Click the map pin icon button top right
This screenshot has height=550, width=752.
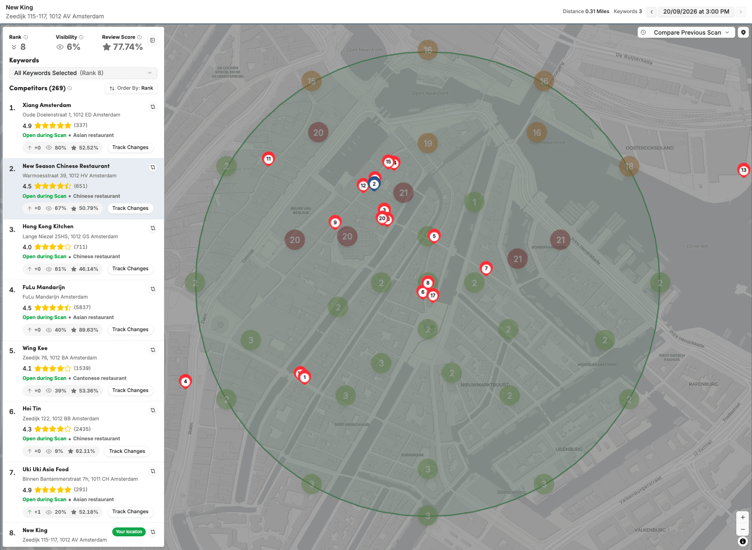click(x=743, y=33)
